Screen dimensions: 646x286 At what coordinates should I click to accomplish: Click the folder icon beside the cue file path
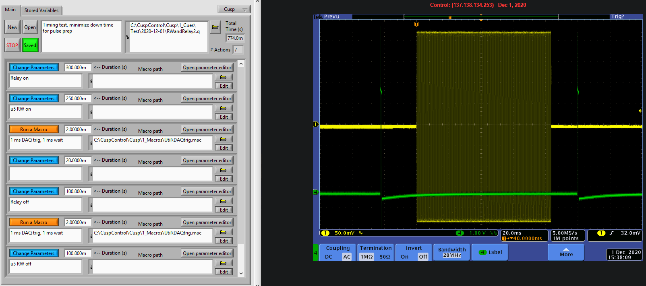[x=215, y=27]
